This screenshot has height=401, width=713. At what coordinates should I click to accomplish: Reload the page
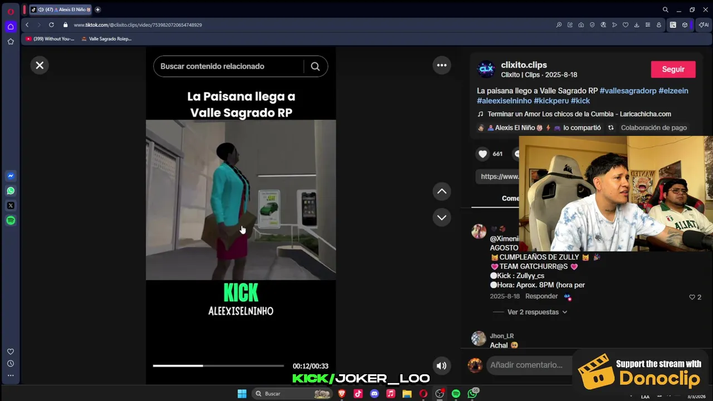(x=51, y=25)
